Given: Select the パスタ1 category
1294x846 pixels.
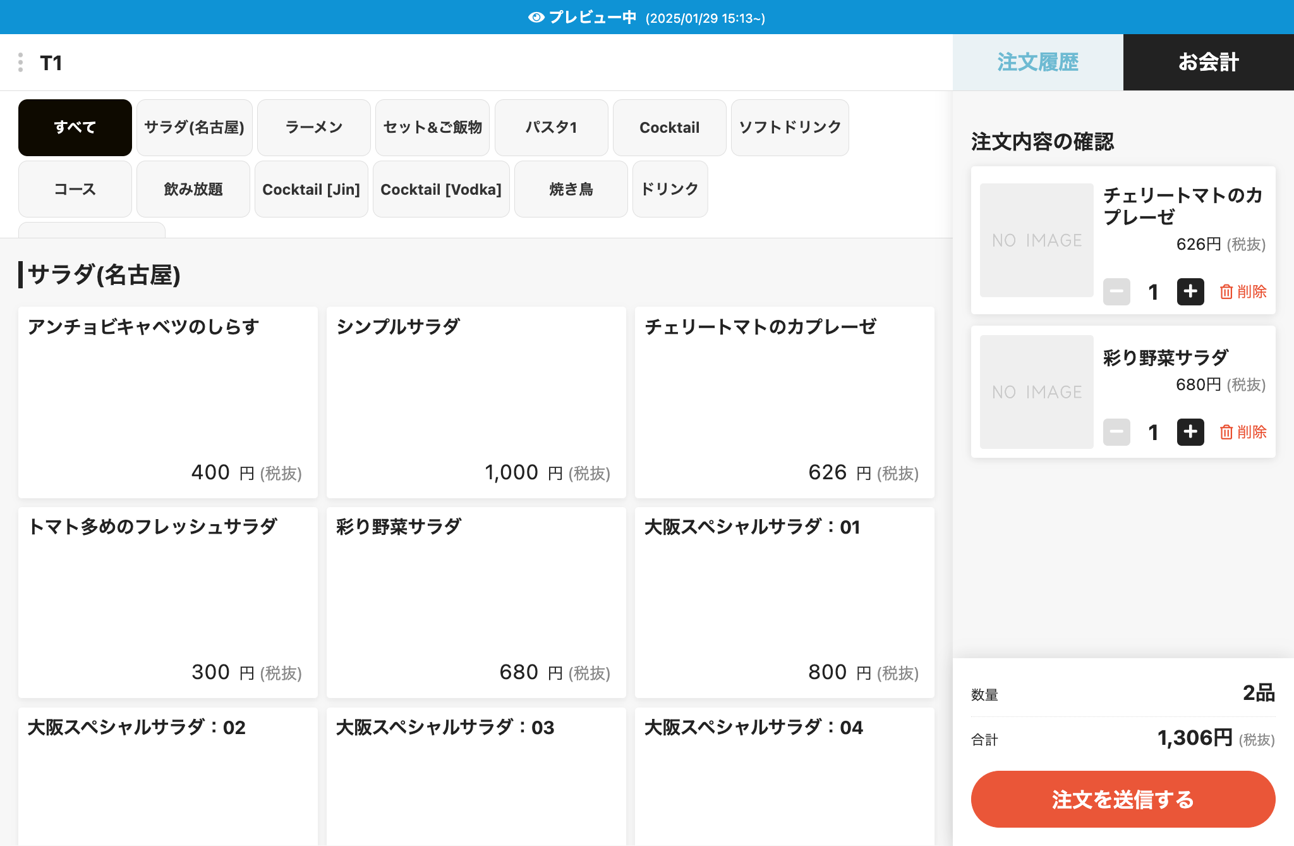Looking at the screenshot, I should point(552,128).
